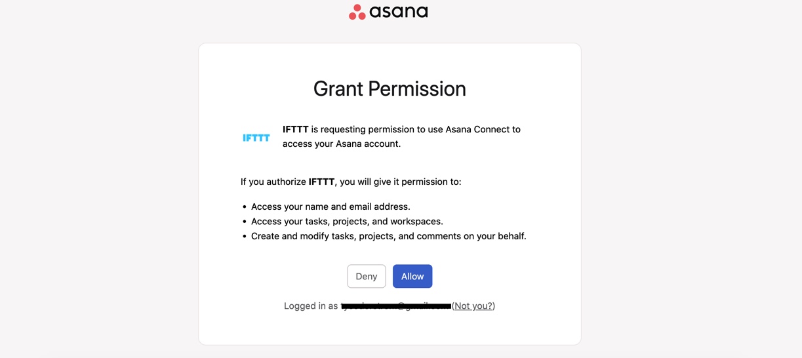
Task: Click the Asana three-dot logo icon
Action: click(x=357, y=12)
